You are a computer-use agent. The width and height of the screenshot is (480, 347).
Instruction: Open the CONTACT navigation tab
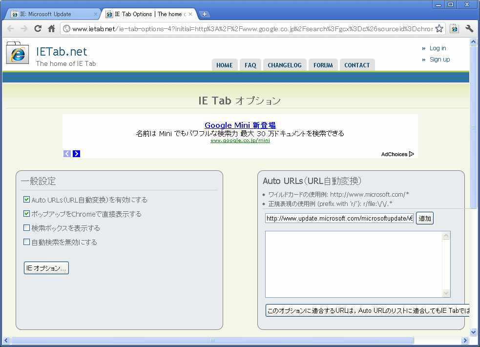tap(357, 65)
